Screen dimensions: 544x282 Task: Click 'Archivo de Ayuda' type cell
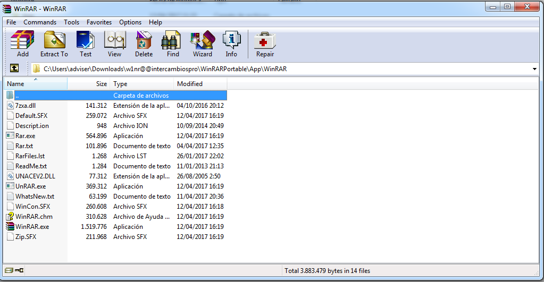[x=141, y=217]
